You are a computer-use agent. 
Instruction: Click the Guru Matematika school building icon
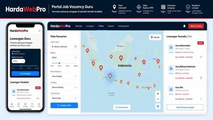[171, 47]
